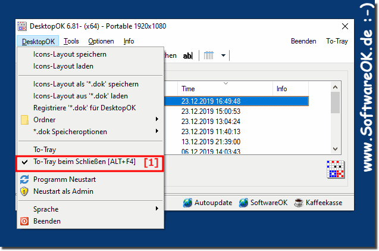Click the Programm Neustart refresh icon
379x251 pixels.
pos(24,179)
